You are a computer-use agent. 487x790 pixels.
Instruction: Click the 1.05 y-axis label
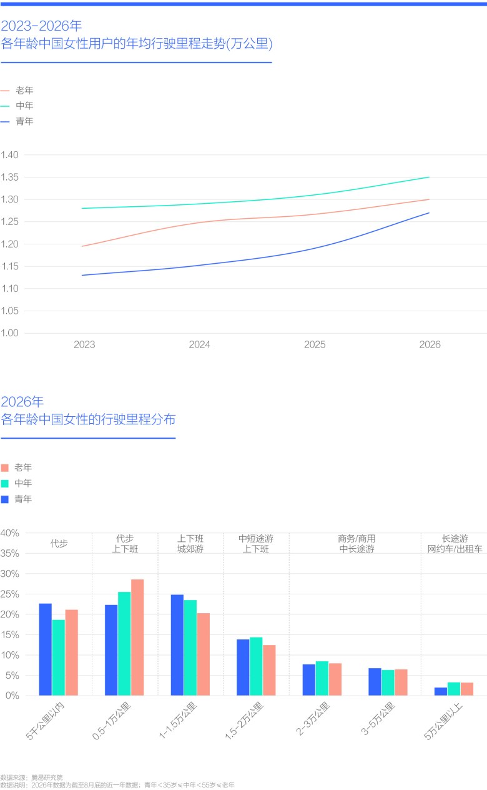point(10,311)
